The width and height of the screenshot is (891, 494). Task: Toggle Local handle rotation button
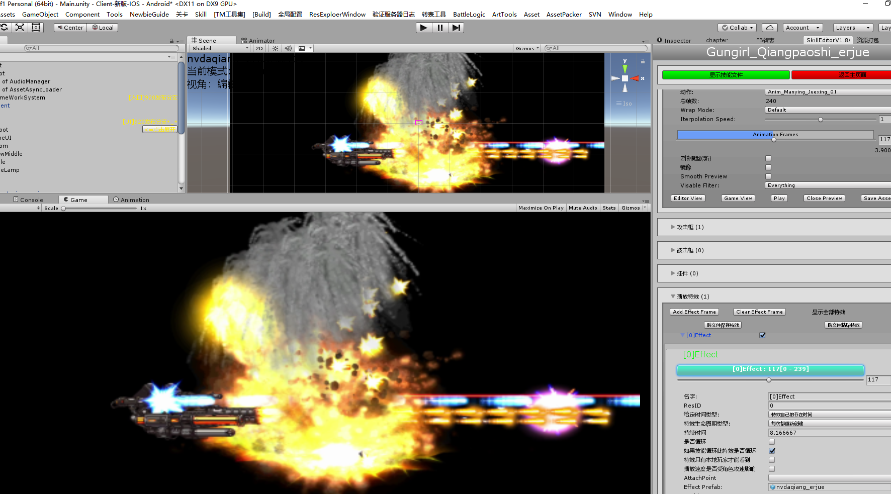[103, 28]
